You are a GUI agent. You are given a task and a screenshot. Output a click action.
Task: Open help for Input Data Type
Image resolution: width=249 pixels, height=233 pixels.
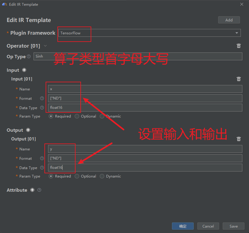click(42, 108)
